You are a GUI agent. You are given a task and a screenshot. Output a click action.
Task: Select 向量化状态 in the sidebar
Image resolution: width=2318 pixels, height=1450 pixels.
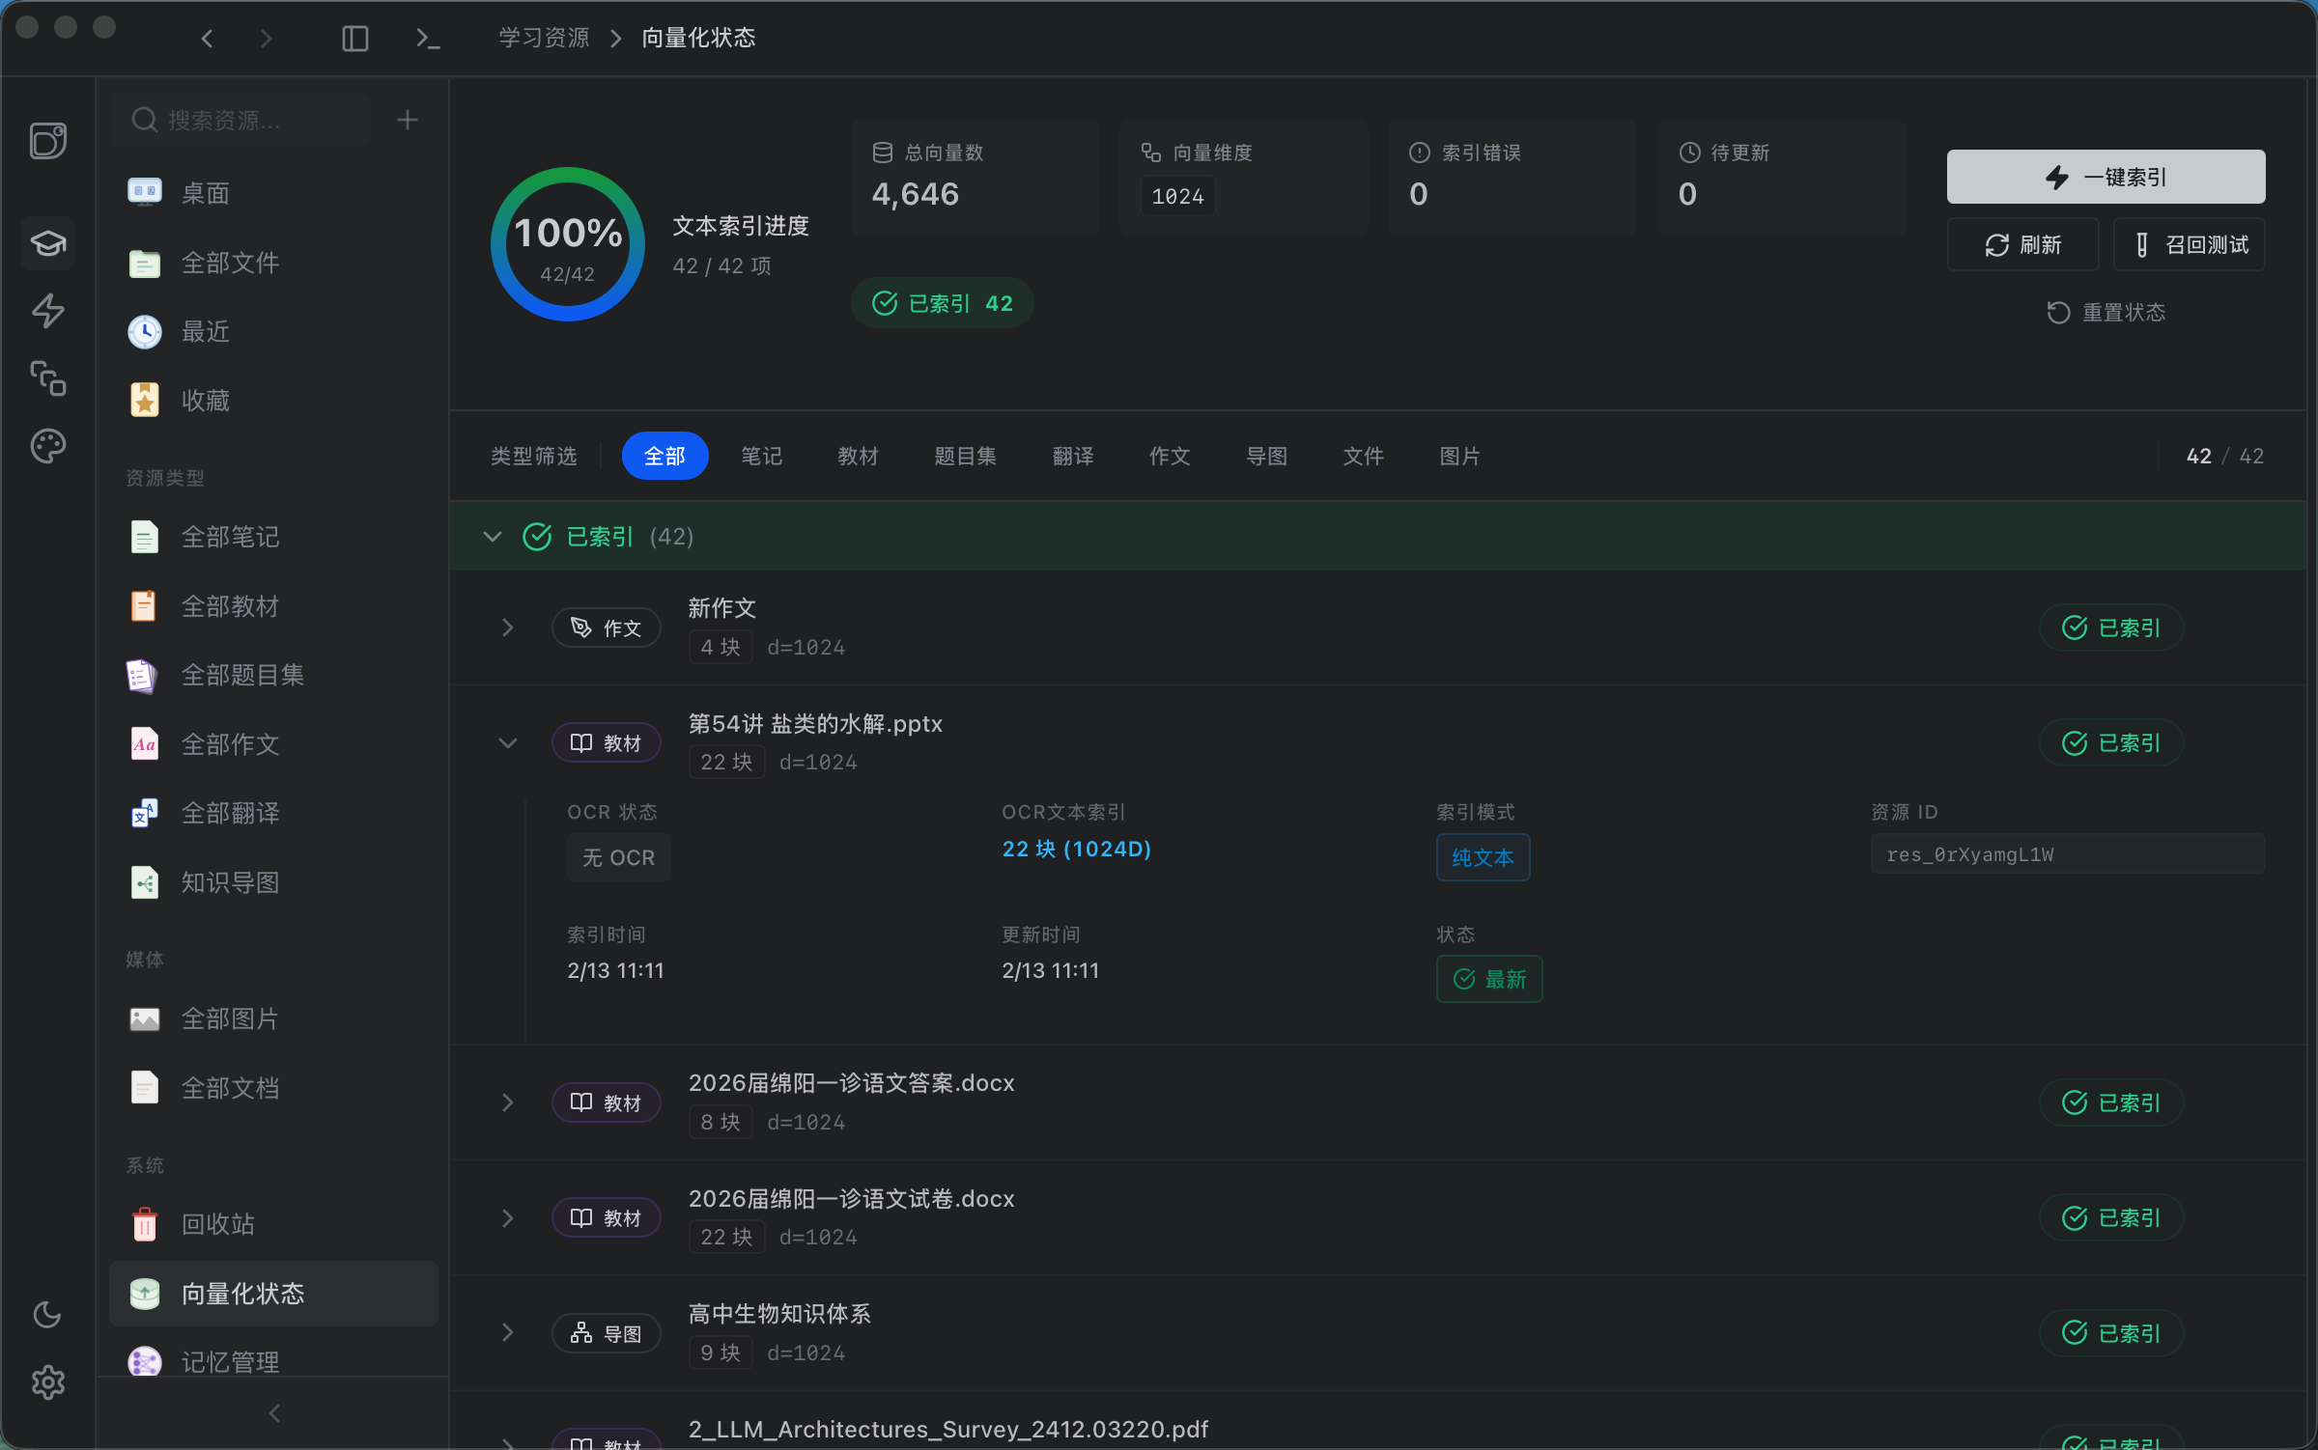coord(274,1294)
